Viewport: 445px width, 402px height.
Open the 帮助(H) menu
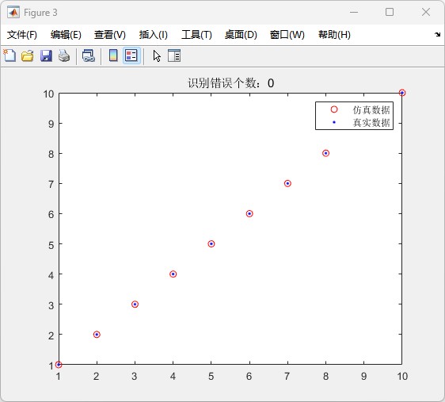point(334,35)
